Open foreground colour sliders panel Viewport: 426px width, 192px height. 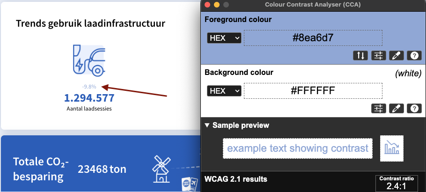378,56
